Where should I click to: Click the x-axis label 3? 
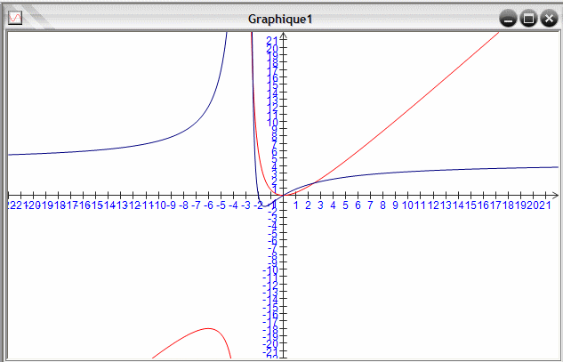coord(321,205)
